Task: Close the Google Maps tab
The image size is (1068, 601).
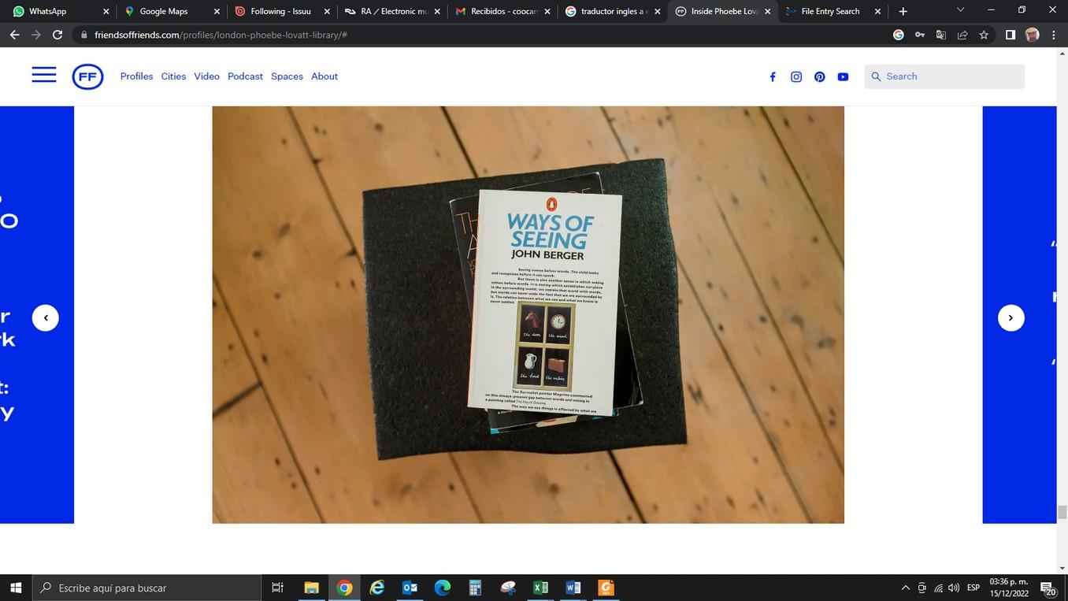Action: [217, 12]
